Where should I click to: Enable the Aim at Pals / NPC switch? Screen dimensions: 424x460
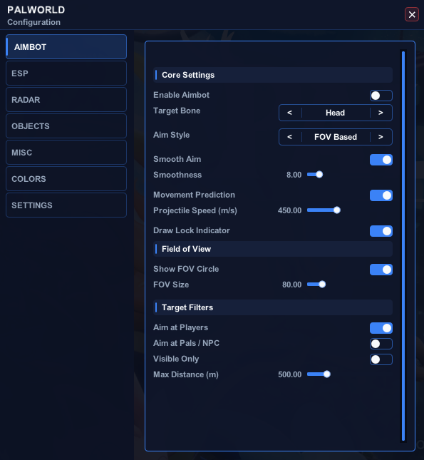click(x=381, y=344)
